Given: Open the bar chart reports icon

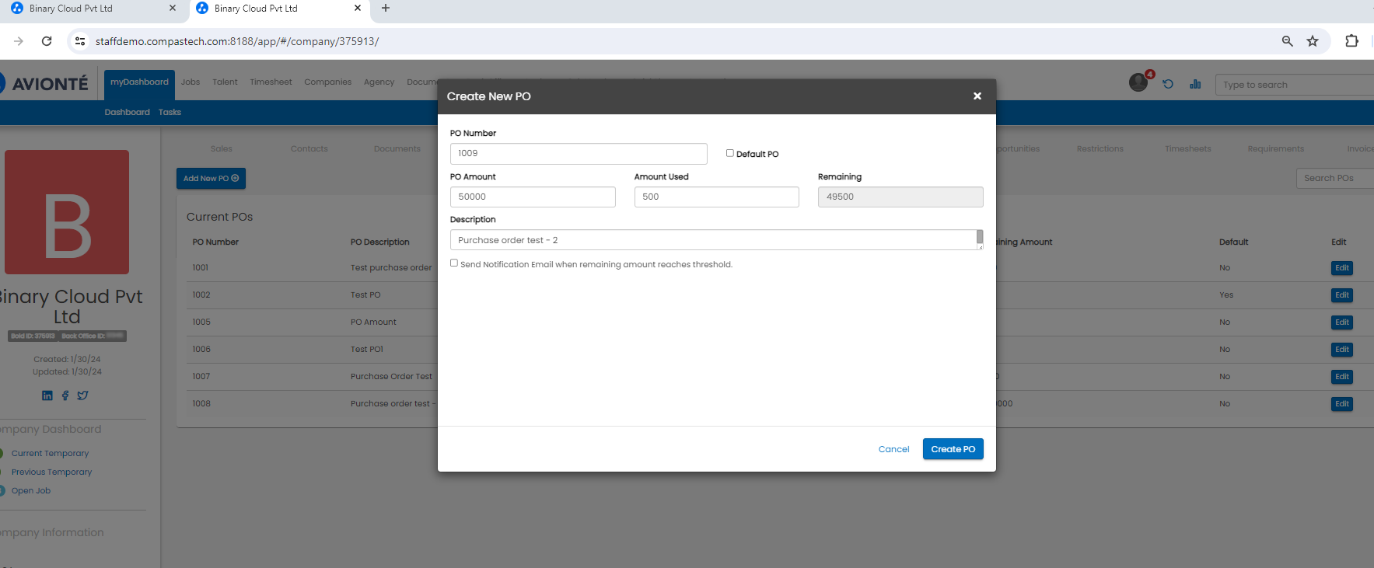Looking at the screenshot, I should coord(1195,84).
